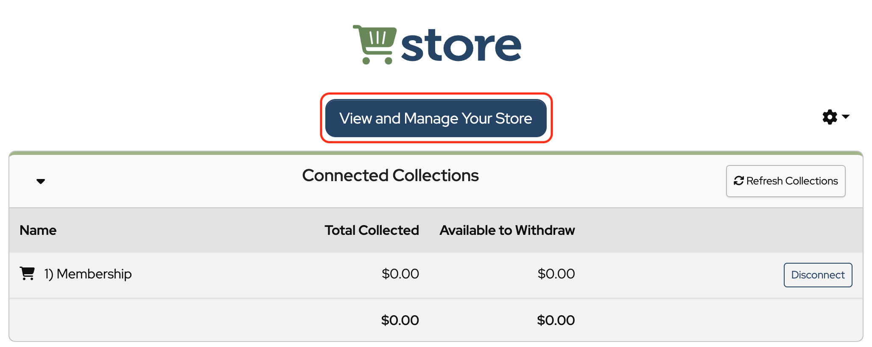The image size is (872, 347).
Task: Click the Total Collected column header
Action: tap(372, 230)
